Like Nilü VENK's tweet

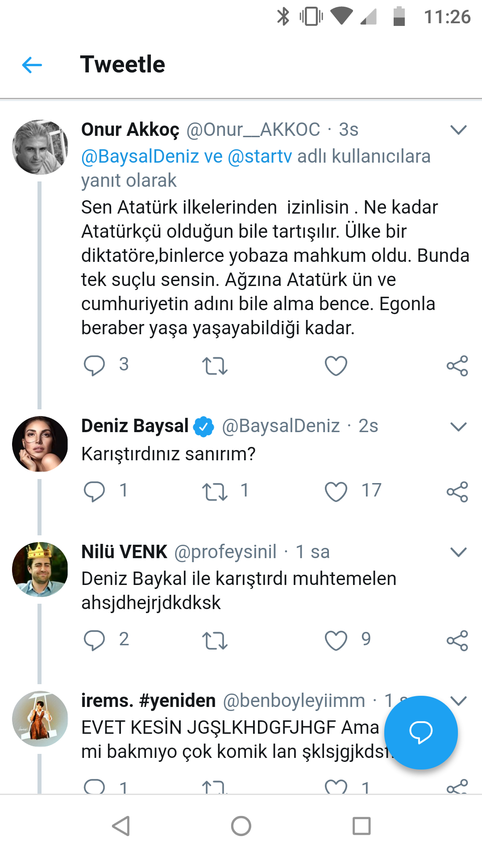[336, 640]
